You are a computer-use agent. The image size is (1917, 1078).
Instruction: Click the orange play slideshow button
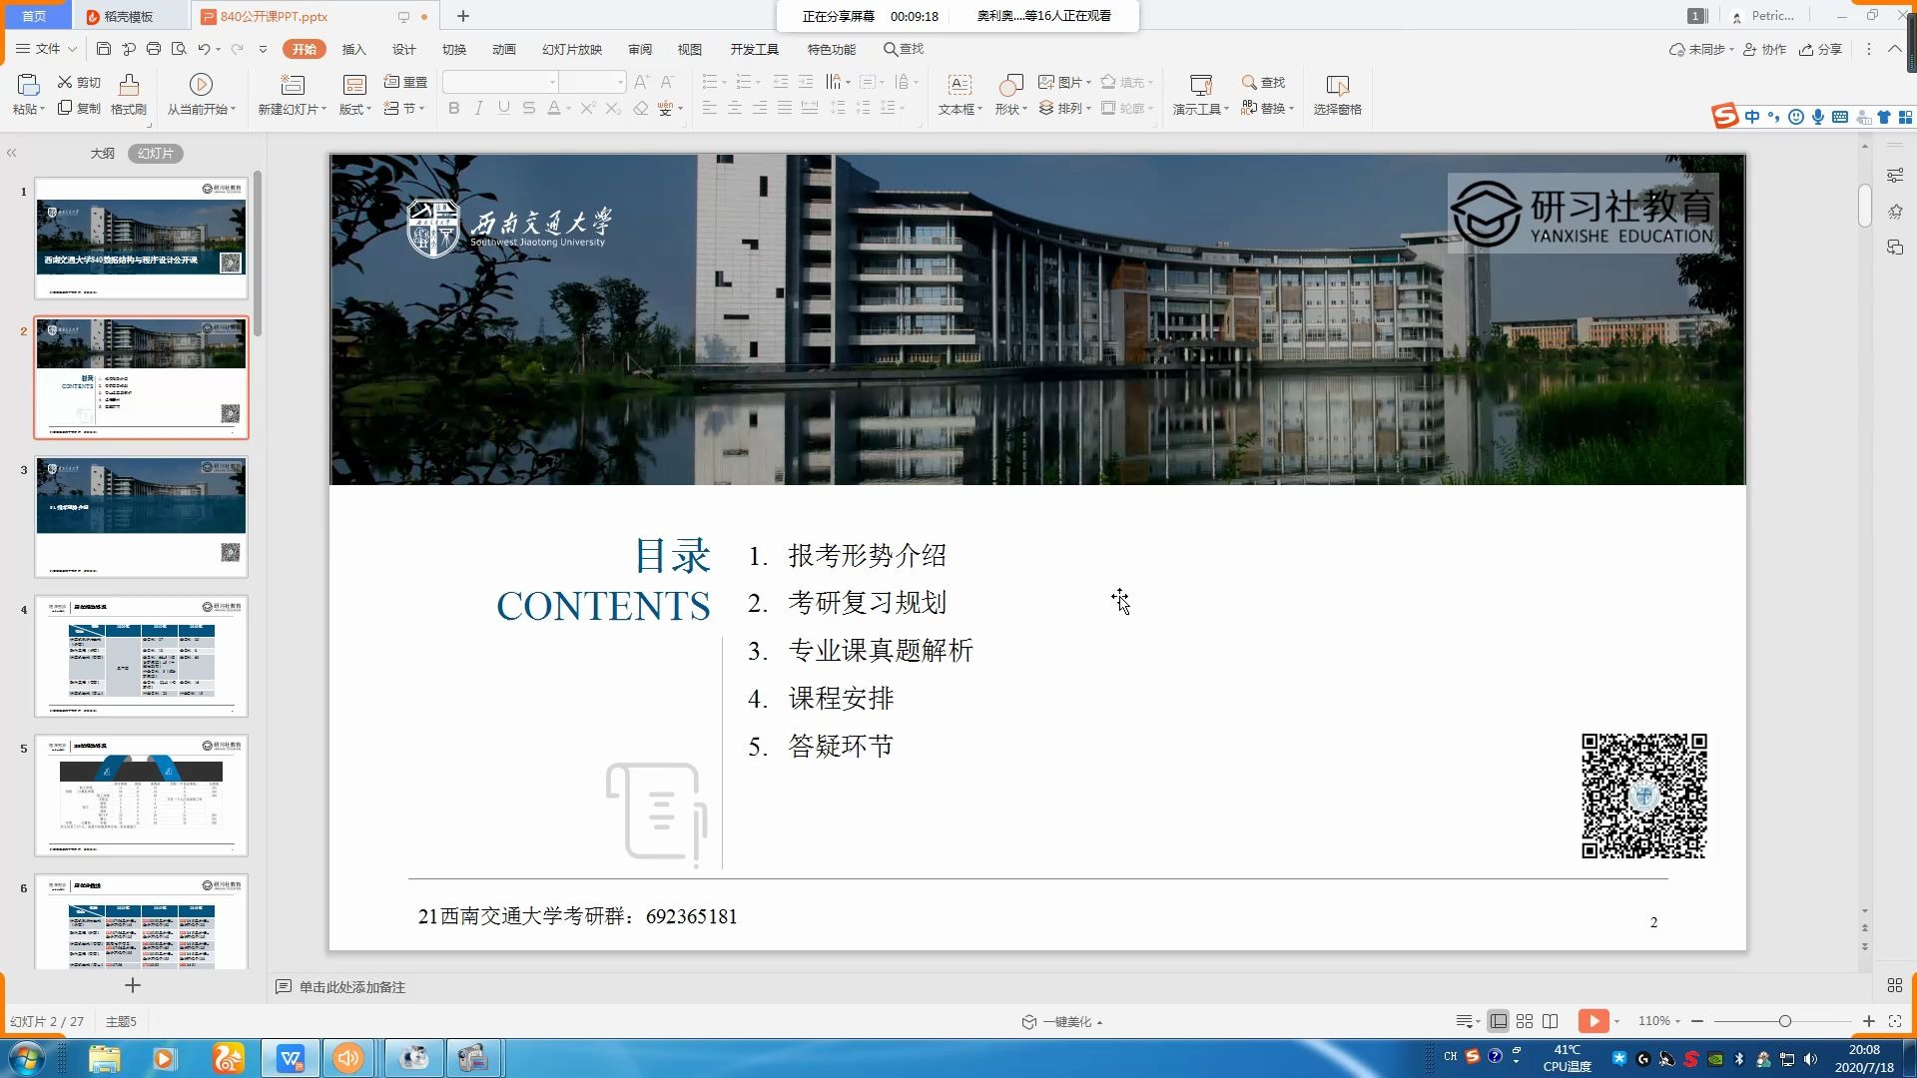click(1594, 1021)
